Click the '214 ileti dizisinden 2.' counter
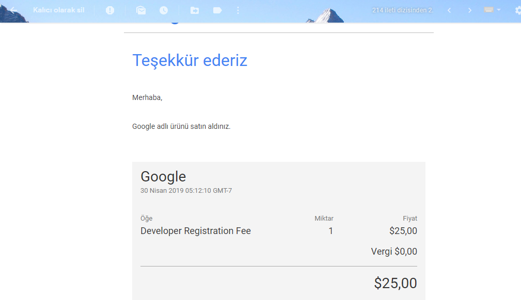521x300 pixels. (x=403, y=10)
